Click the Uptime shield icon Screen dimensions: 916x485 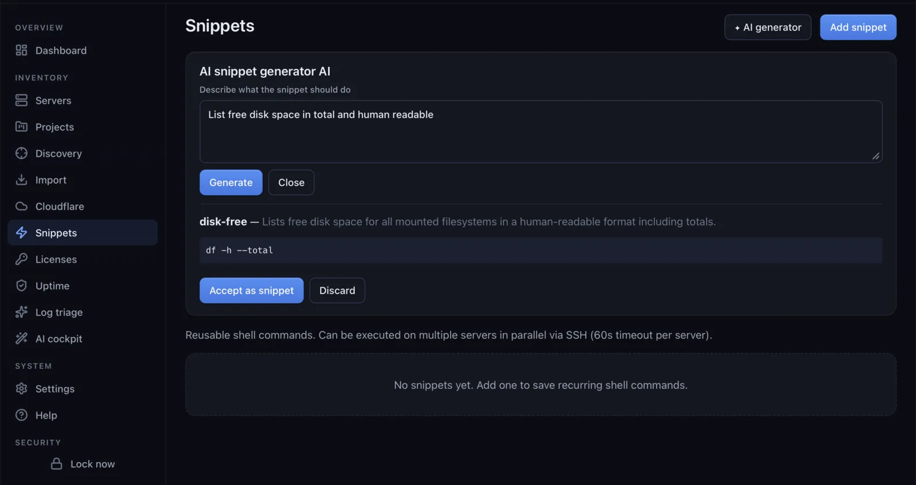coord(21,285)
